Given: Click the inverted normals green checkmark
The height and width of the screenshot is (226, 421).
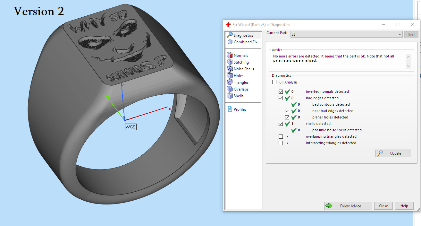Looking at the screenshot, I should tap(287, 92).
